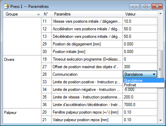
Task: Edit Position initiale value 0.000
Action: (140, 52)
